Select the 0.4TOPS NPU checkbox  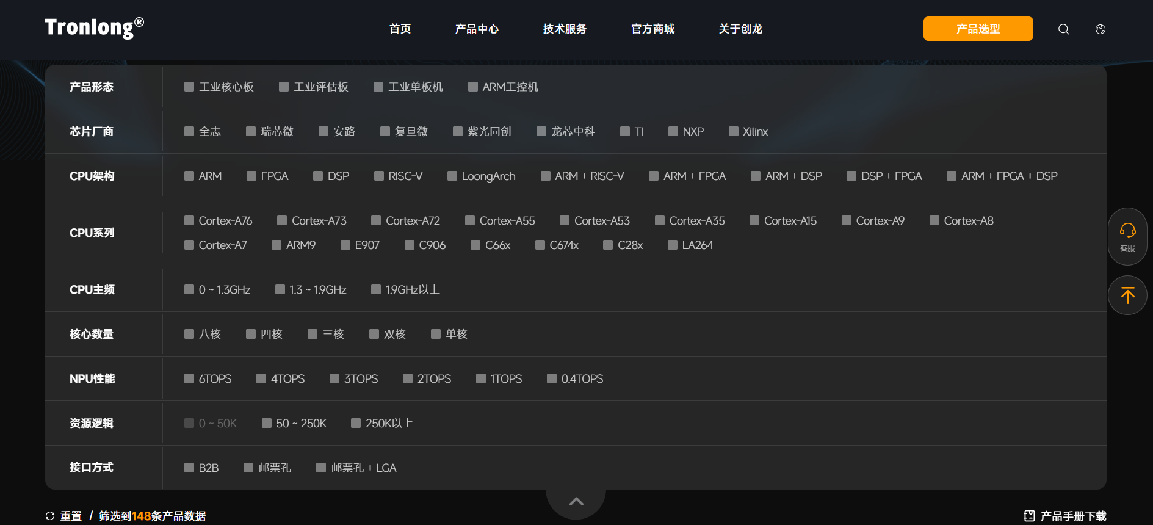(x=552, y=378)
